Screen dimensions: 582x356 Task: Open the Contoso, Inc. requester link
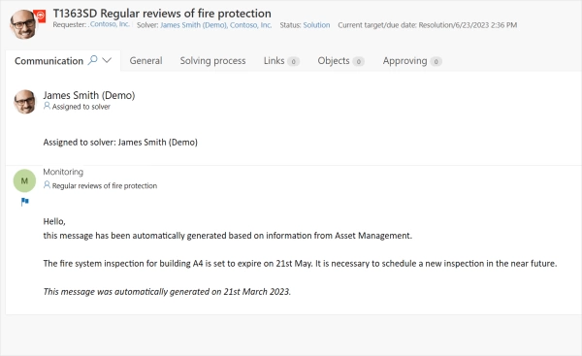(110, 24)
